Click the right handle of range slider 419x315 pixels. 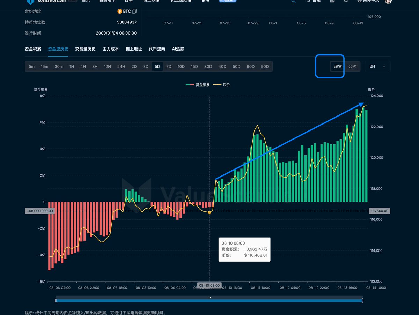363,300
